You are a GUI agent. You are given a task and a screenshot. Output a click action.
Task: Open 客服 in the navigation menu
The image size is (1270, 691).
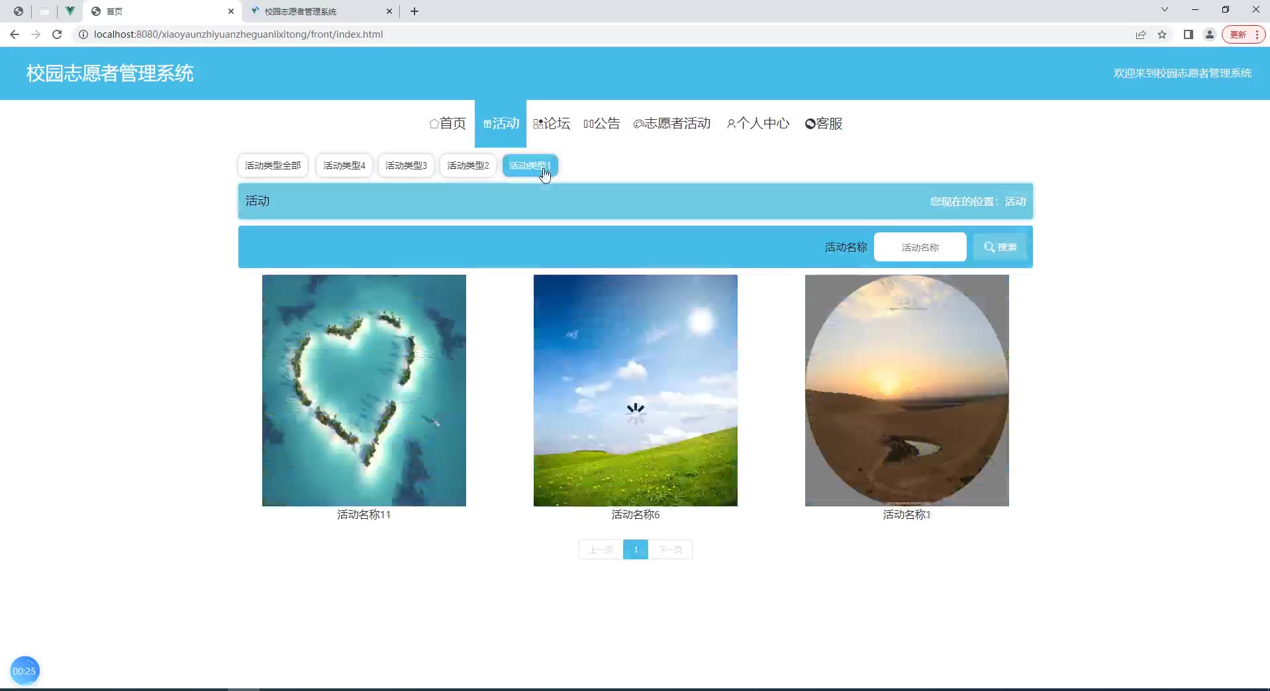coord(824,124)
